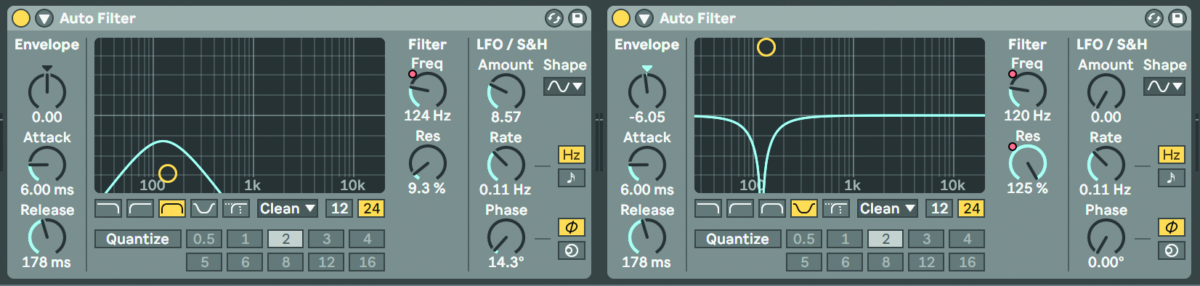Select Phase mode button in right device
The width and height of the screenshot is (1200, 286).
tap(1172, 227)
